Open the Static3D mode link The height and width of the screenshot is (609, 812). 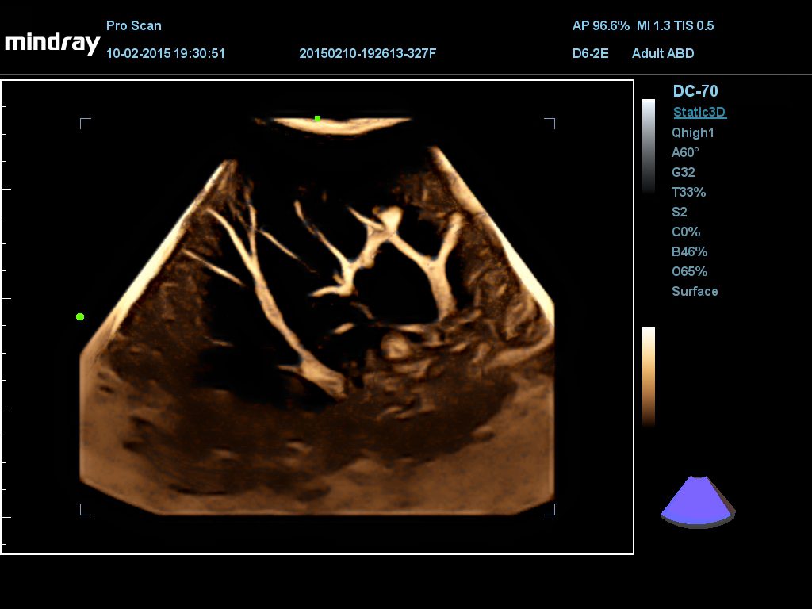pos(699,113)
